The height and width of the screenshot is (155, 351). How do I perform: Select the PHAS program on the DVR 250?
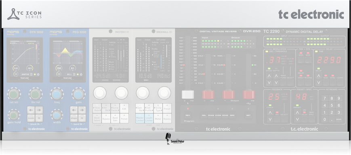211,115
